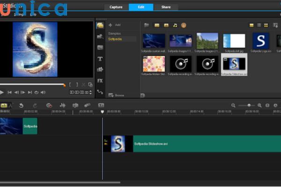Image resolution: width=281 pixels, height=187 pixels.
Task: Switch to the Edit tab
Action: 141,7
